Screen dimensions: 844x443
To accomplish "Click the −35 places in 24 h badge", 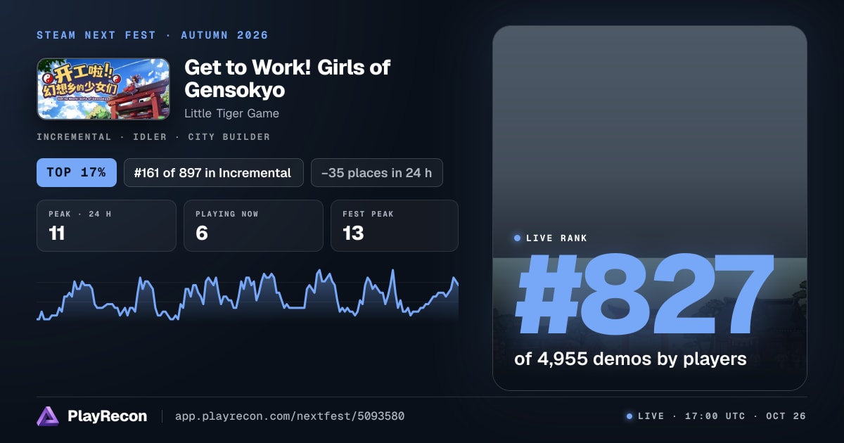I will 376,172.
